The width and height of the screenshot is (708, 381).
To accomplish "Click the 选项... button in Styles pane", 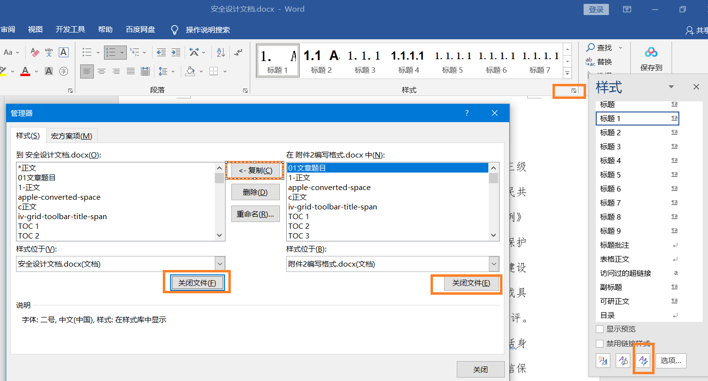I will [x=671, y=360].
